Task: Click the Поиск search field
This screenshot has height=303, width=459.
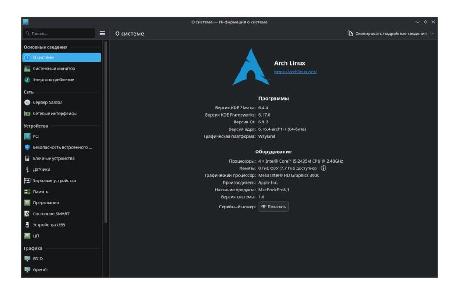Action: pyautogui.click(x=59, y=34)
